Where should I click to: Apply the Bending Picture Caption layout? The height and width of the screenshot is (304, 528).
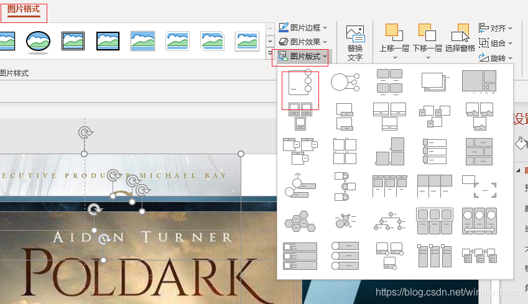(345, 117)
